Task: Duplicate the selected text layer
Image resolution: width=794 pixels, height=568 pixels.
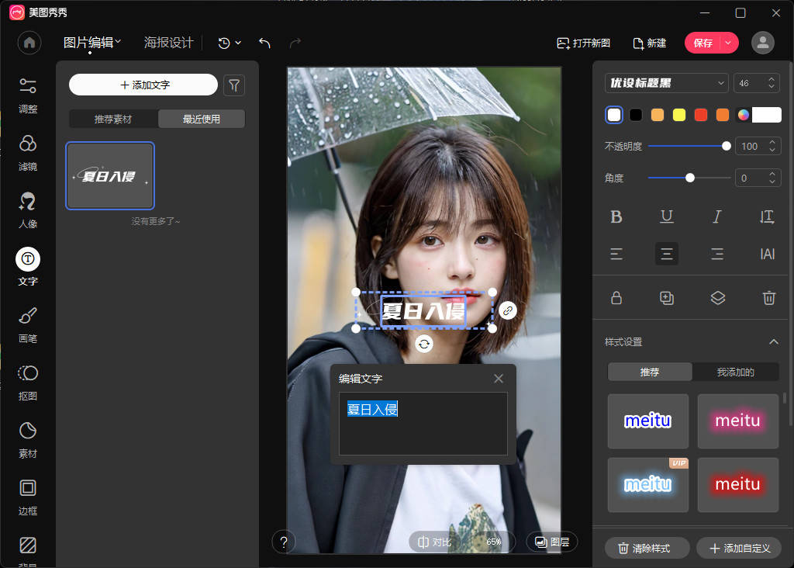Action: (666, 298)
